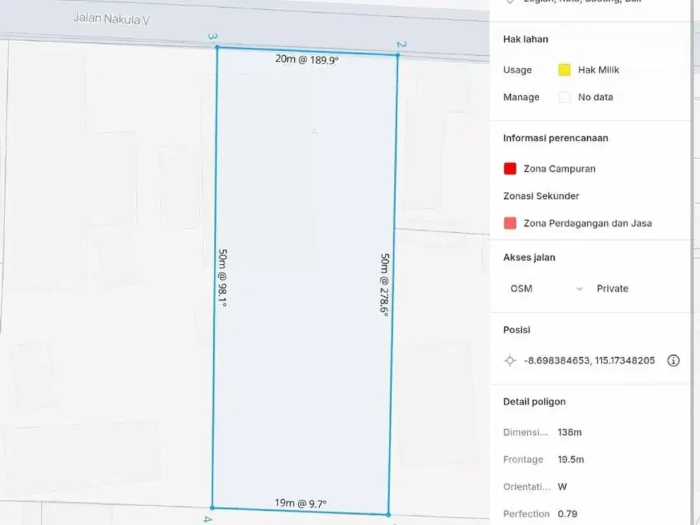This screenshot has height=525, width=700.
Task: Click the 'Zona Perdagangan dan Jasa' text
Action: (x=587, y=223)
